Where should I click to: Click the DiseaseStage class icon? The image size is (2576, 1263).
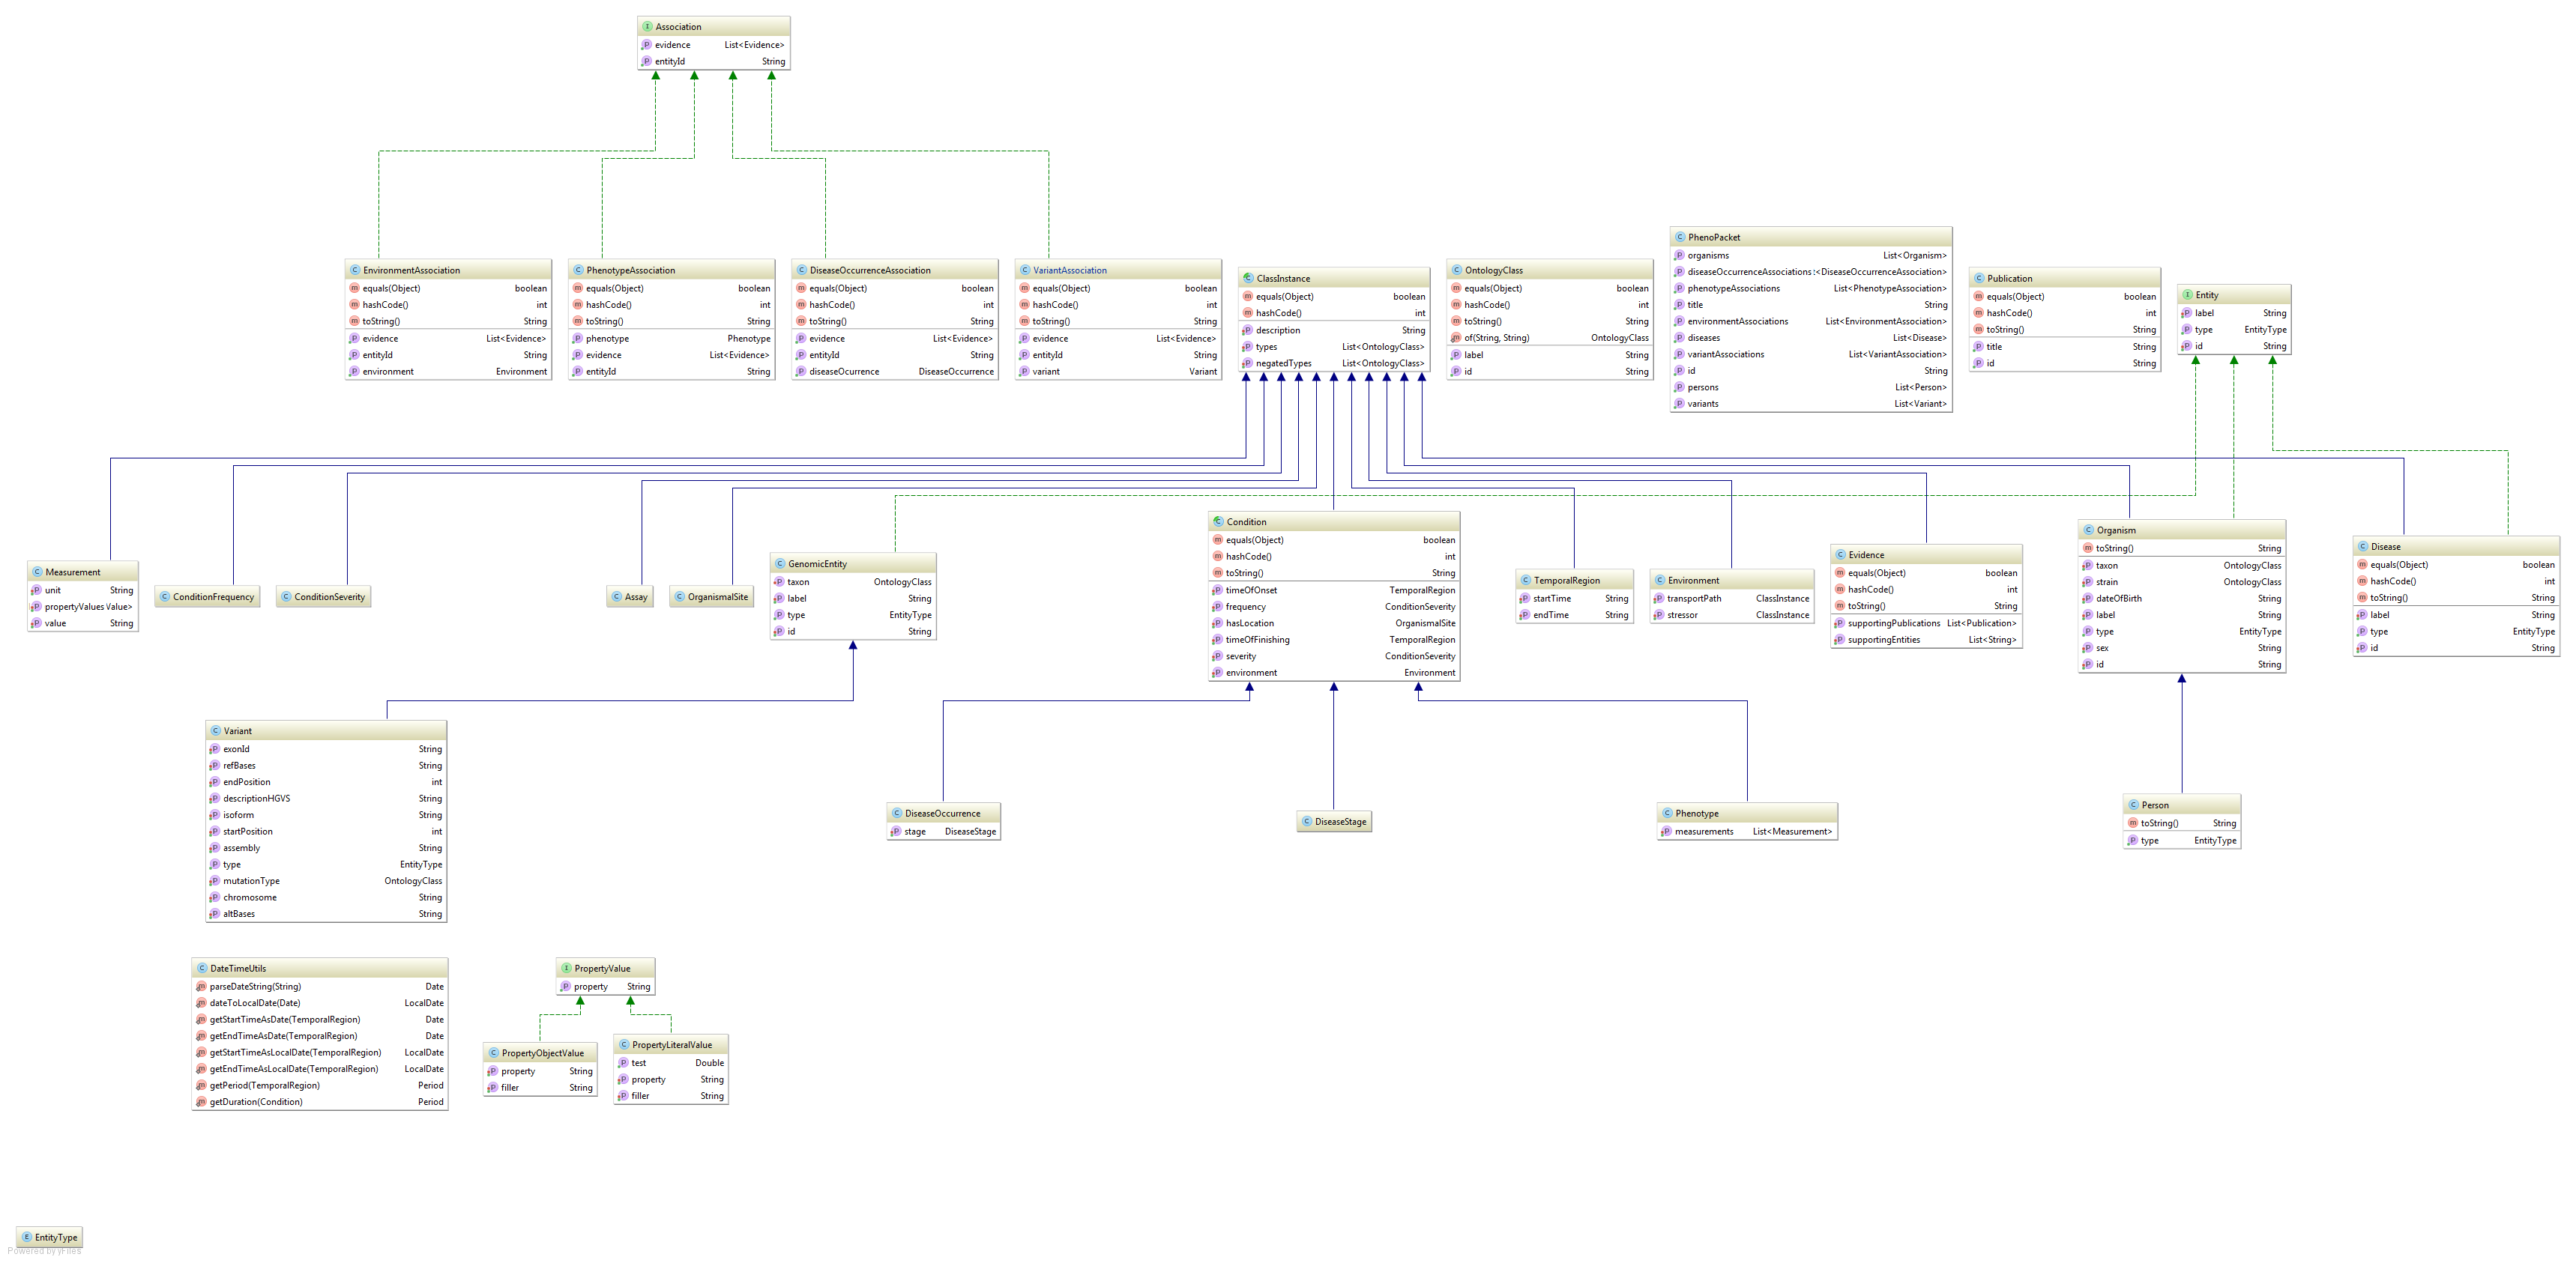tap(1307, 823)
